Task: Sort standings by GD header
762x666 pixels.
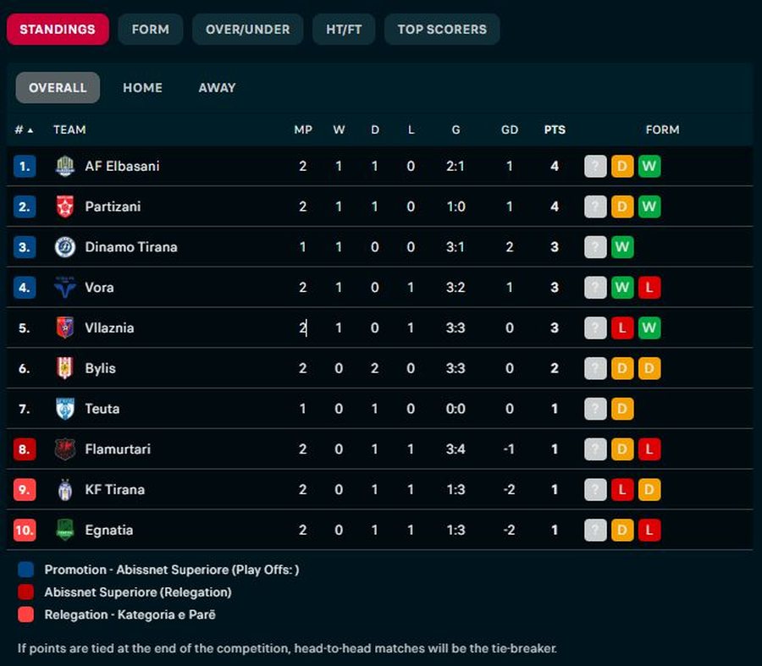Action: [x=510, y=129]
